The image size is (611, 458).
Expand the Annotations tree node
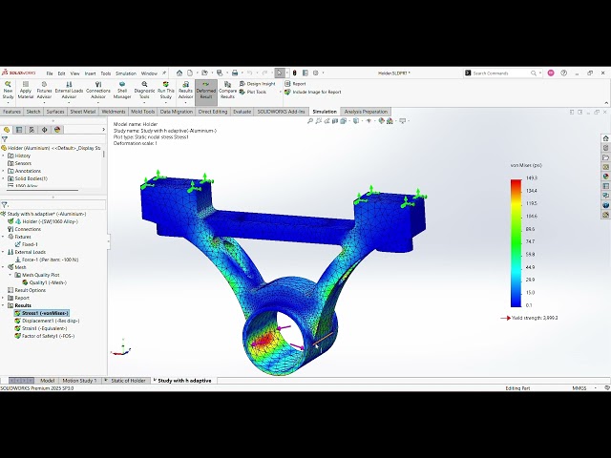(4, 171)
